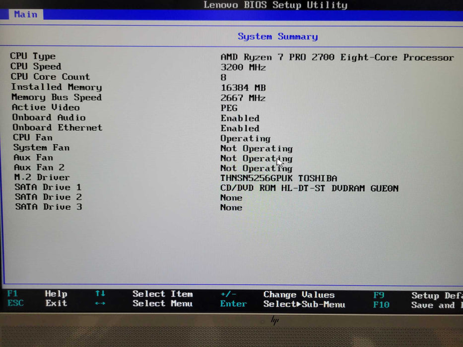Image resolution: width=463 pixels, height=347 pixels.
Task: Click the HP logo on the monitor bezel
Action: pos(274,321)
